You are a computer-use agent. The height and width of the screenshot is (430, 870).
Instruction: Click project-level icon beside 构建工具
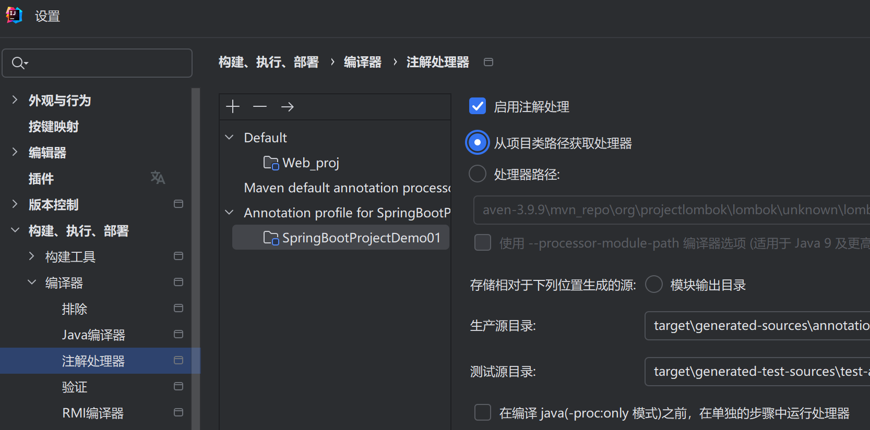pos(178,256)
